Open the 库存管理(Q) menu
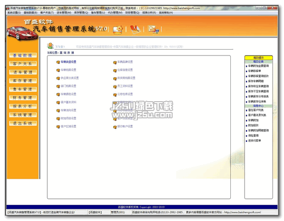The width and height of the screenshot is (284, 221). point(81,13)
